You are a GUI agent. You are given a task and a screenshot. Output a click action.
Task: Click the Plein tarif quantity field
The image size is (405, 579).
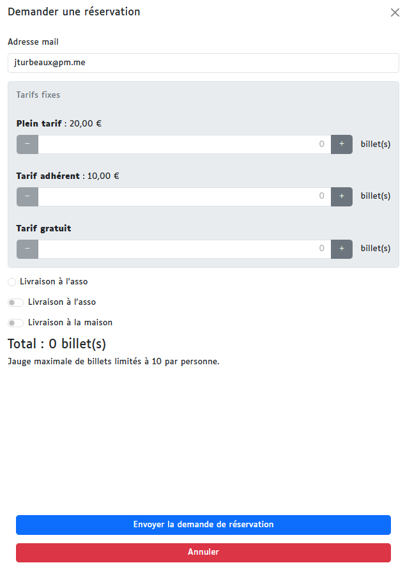pos(184,144)
